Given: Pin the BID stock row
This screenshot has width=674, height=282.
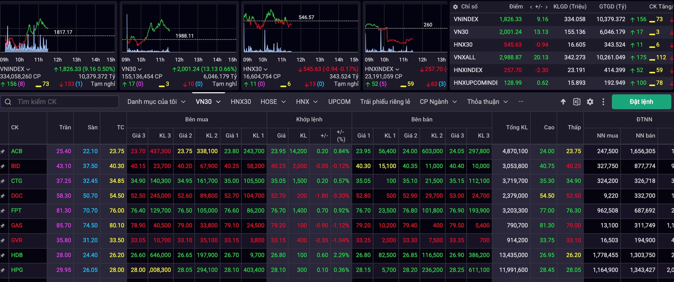Looking at the screenshot, I should (3, 166).
